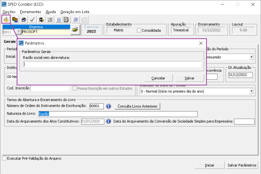Toggle the Consolidada checkbox
This screenshot has width=261, height=174.
pos(139,30)
